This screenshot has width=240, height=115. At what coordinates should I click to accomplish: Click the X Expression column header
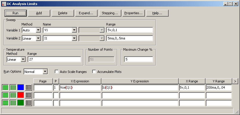coord(80,81)
